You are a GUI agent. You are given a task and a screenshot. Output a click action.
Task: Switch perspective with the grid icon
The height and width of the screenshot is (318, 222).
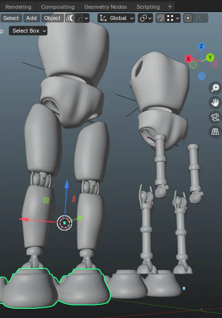coord(215,132)
